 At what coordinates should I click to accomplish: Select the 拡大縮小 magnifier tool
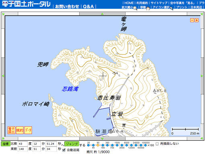[129, 7]
